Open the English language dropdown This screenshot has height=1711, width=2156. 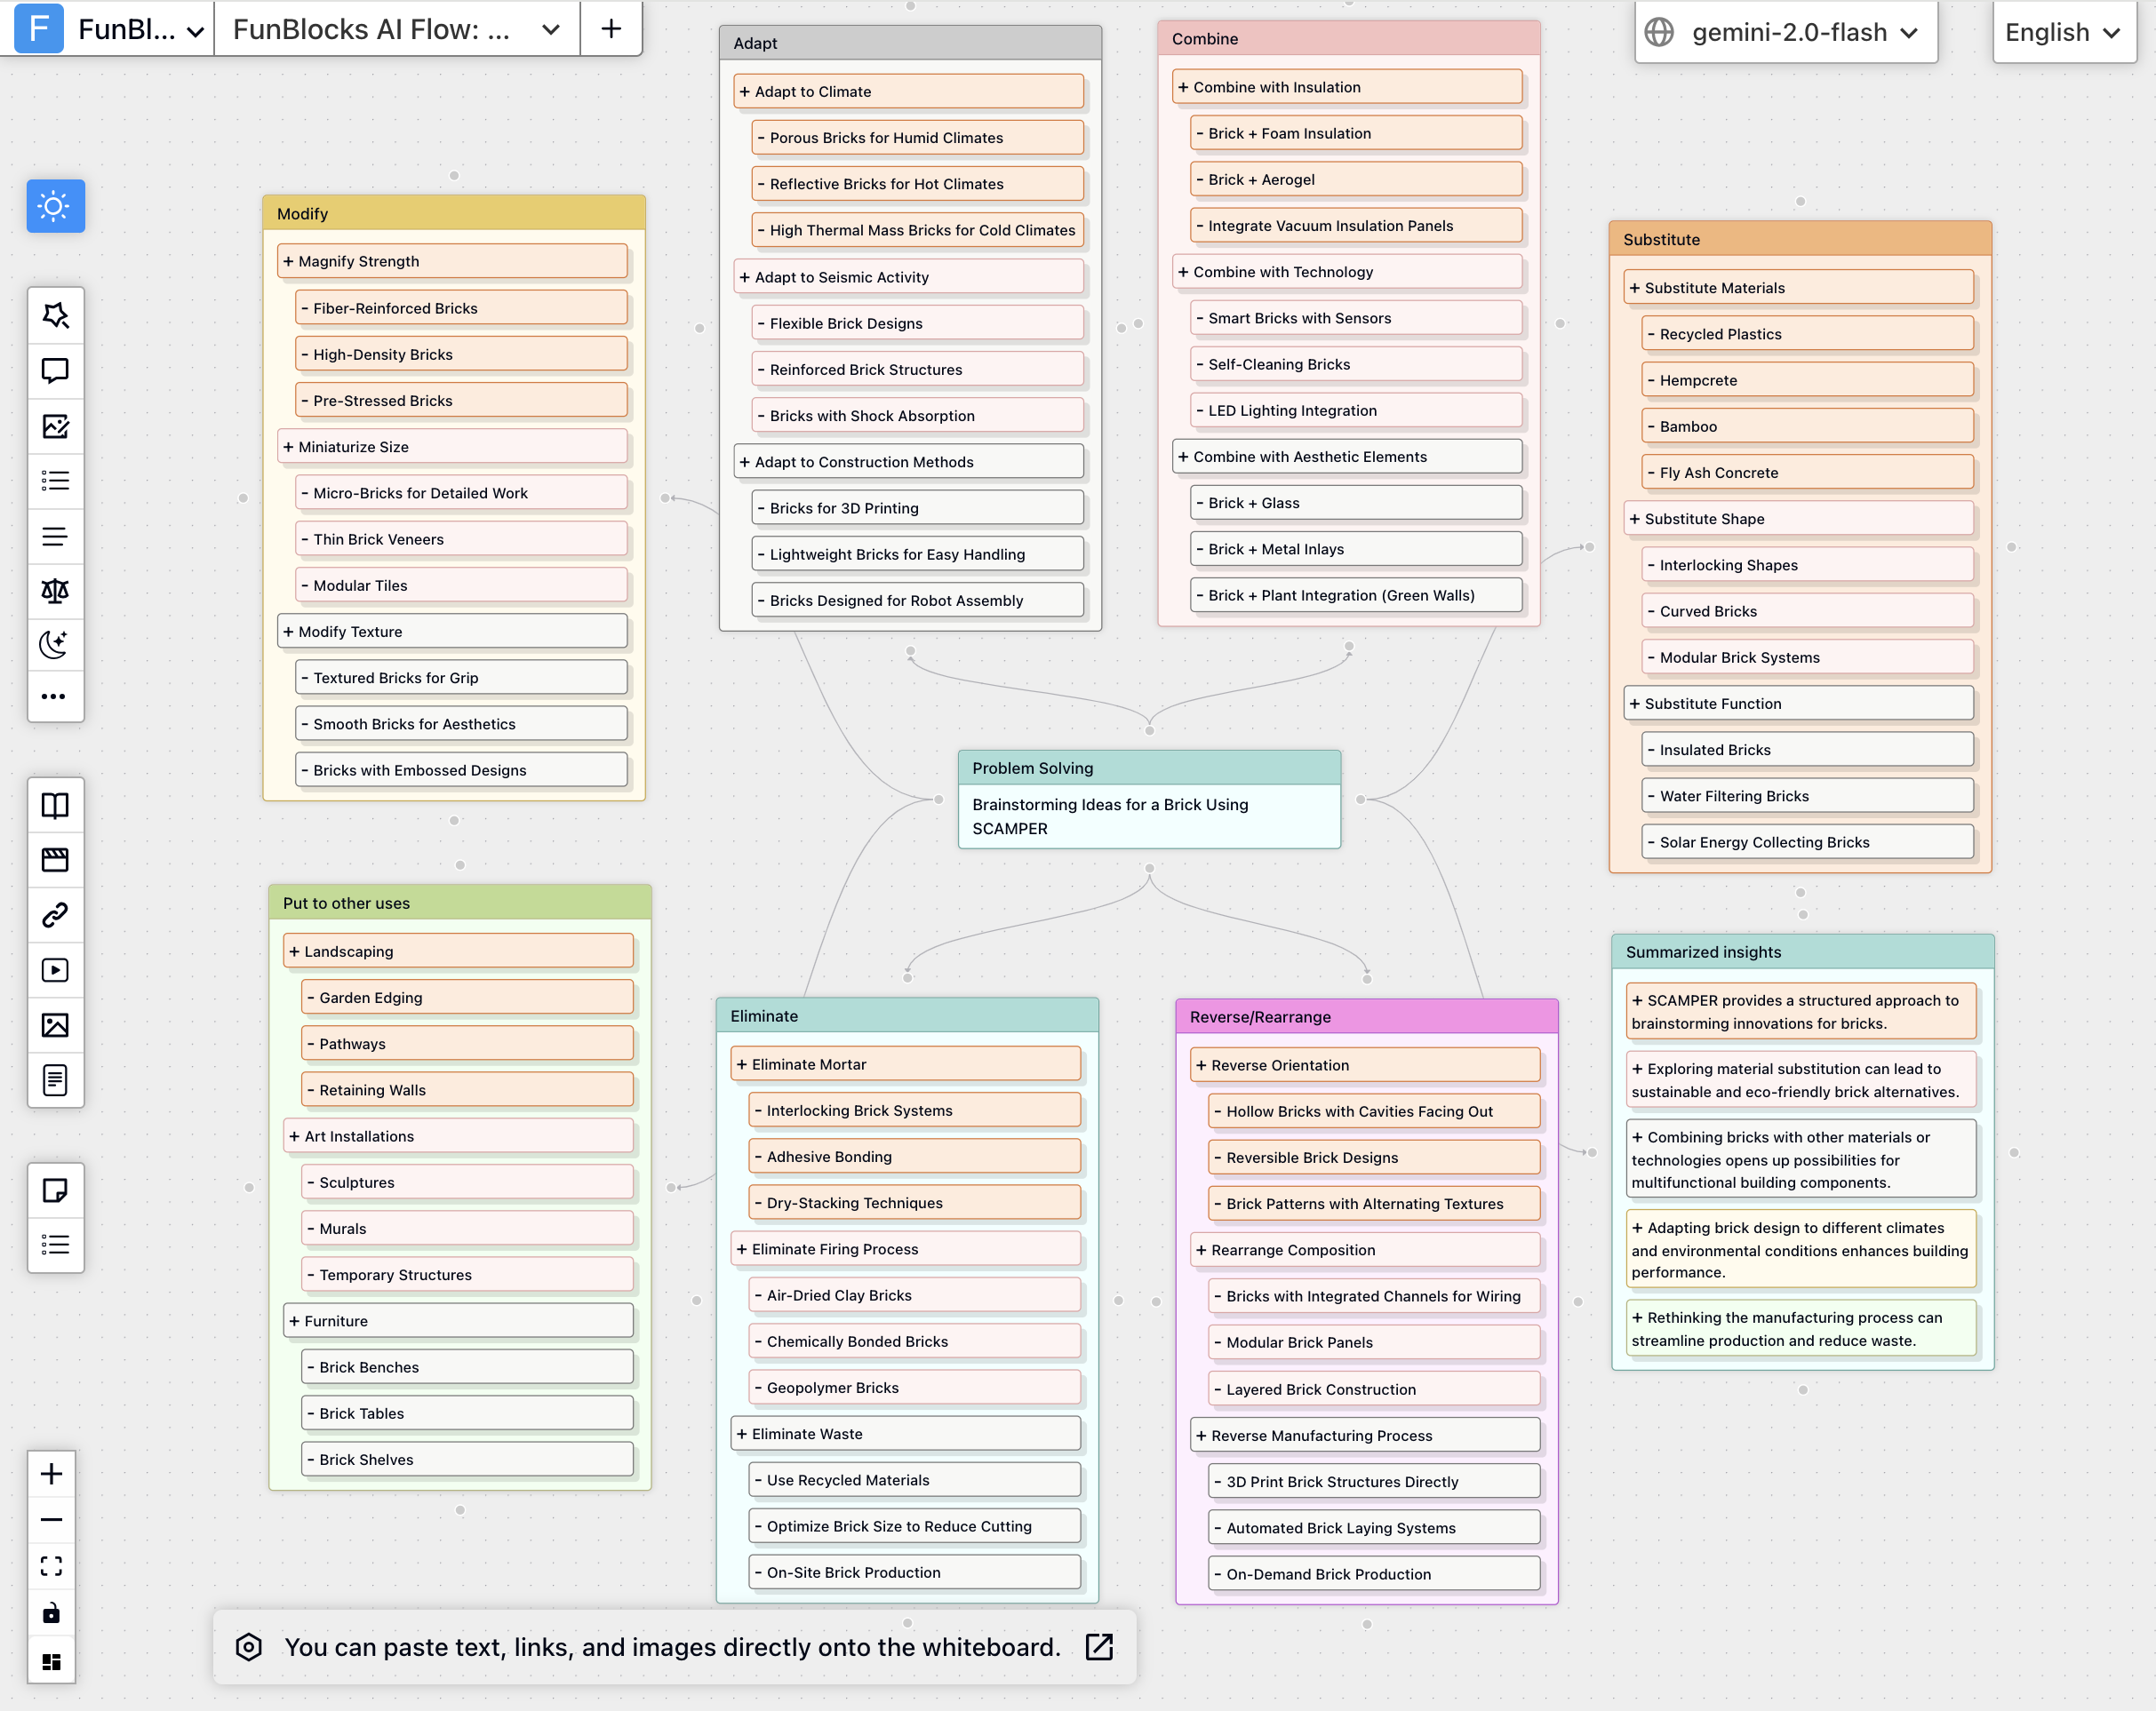(2063, 31)
